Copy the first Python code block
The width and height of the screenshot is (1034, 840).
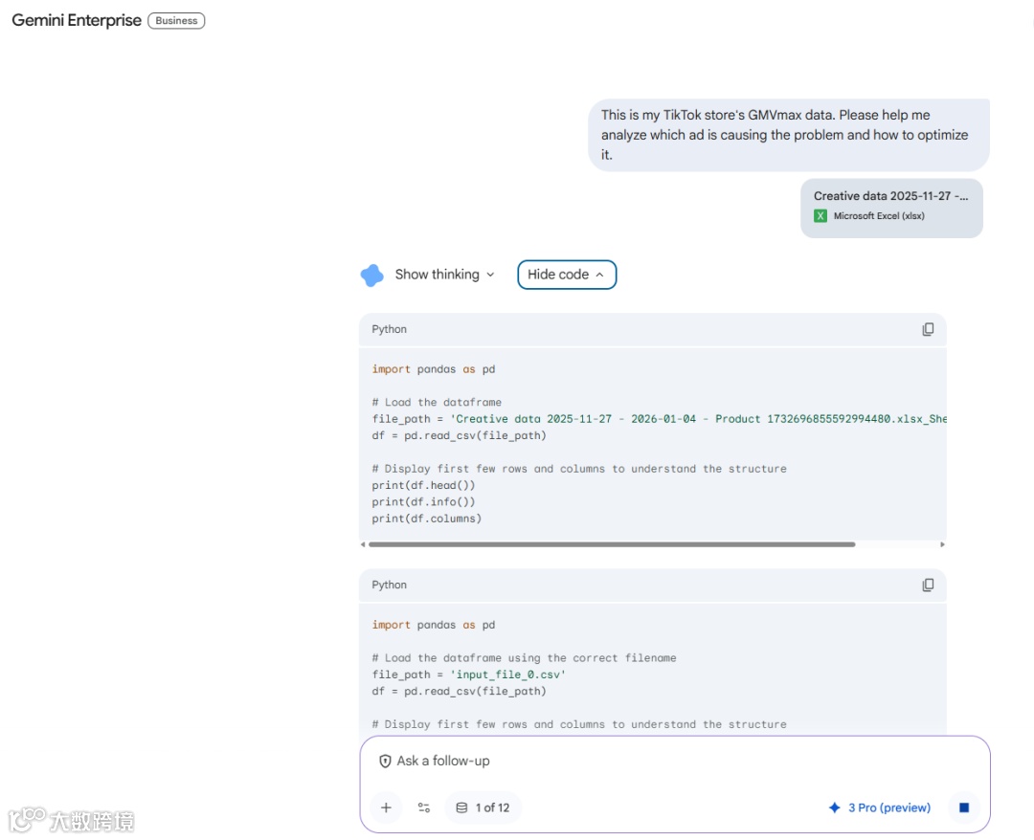coord(927,329)
